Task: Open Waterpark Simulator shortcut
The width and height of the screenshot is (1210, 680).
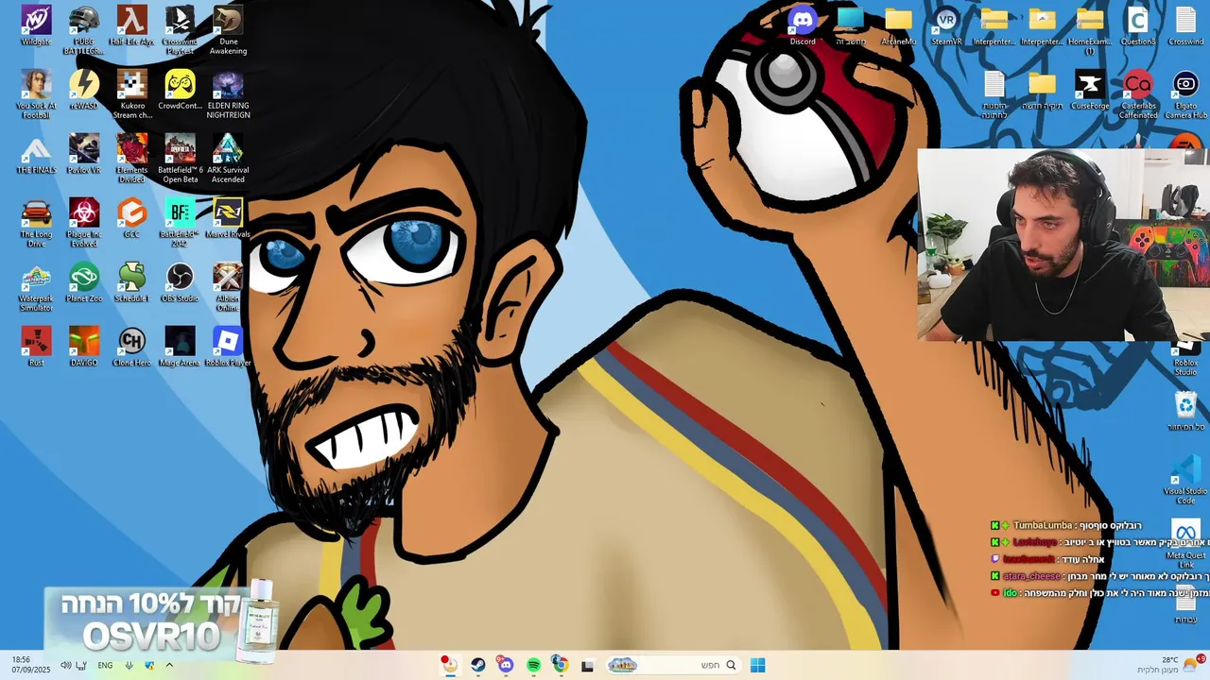Action: coord(36,286)
